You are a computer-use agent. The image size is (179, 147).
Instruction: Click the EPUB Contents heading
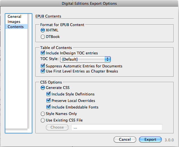tap(48, 16)
